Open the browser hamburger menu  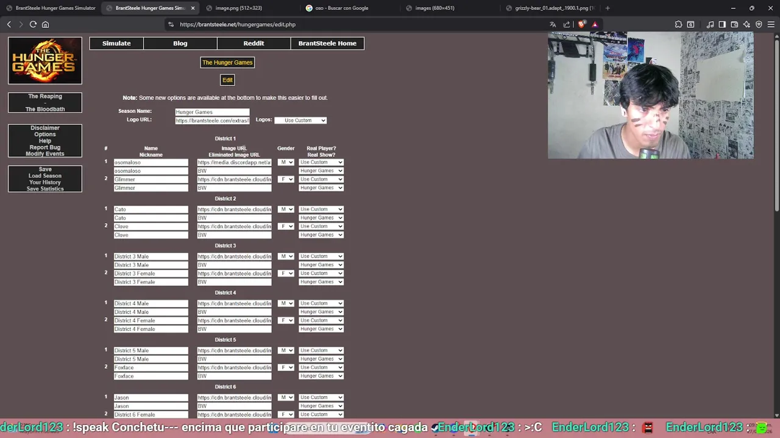click(x=771, y=24)
